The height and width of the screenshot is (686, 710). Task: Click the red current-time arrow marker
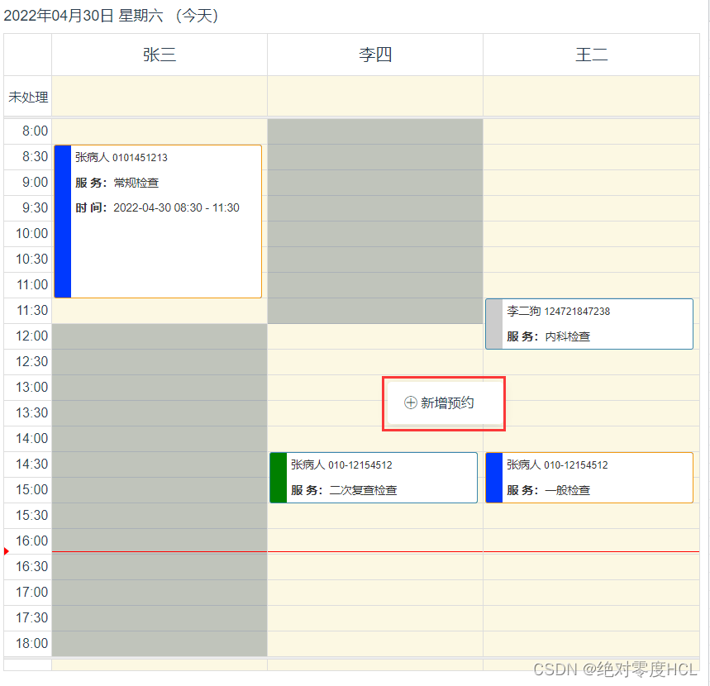(7, 551)
